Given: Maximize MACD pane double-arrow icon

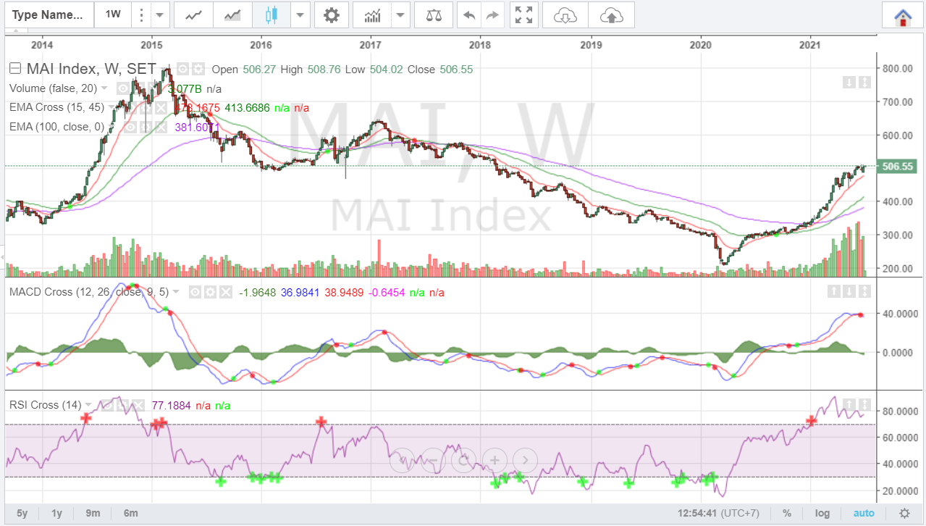Looking at the screenshot, I should coord(864,291).
